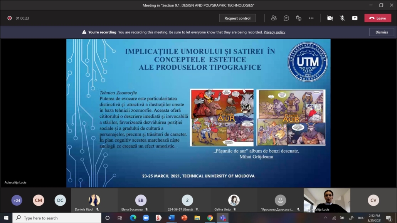
Task: Open Cortana from taskbar
Action: (x=108, y=218)
